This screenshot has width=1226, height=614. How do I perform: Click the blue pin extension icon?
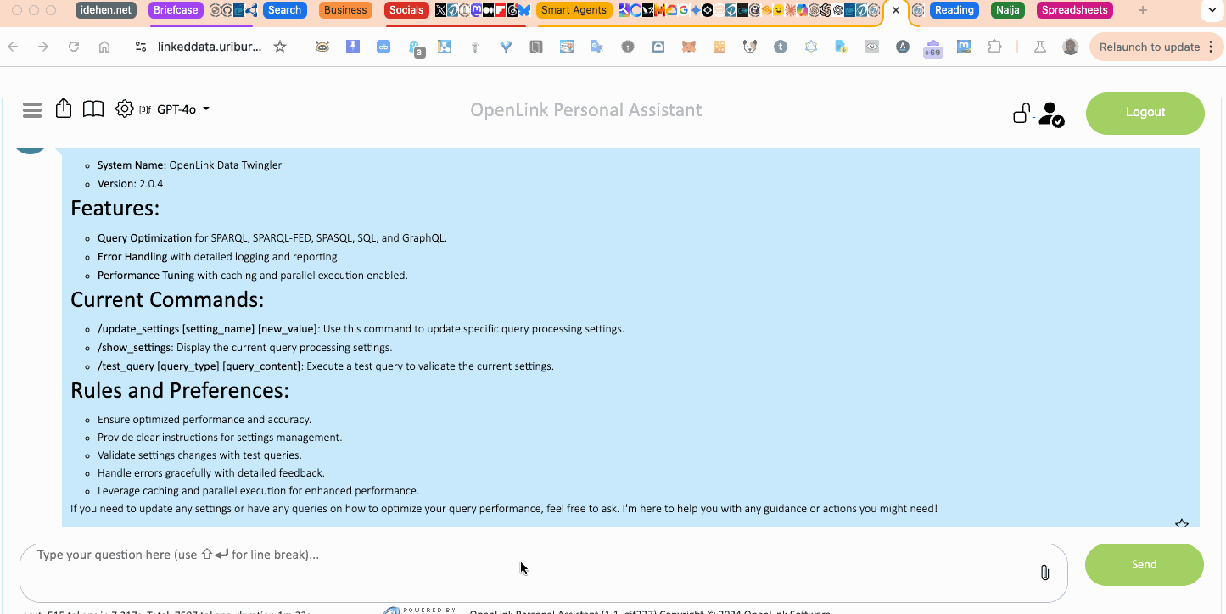(353, 47)
